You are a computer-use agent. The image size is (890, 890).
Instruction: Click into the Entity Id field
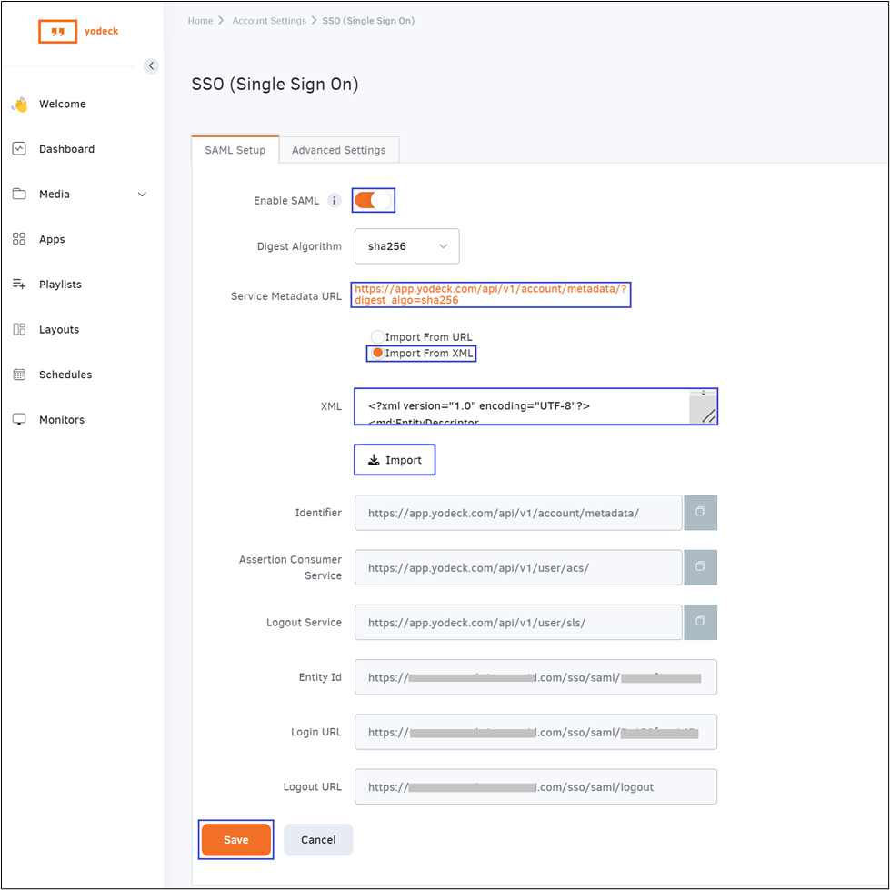pos(535,677)
